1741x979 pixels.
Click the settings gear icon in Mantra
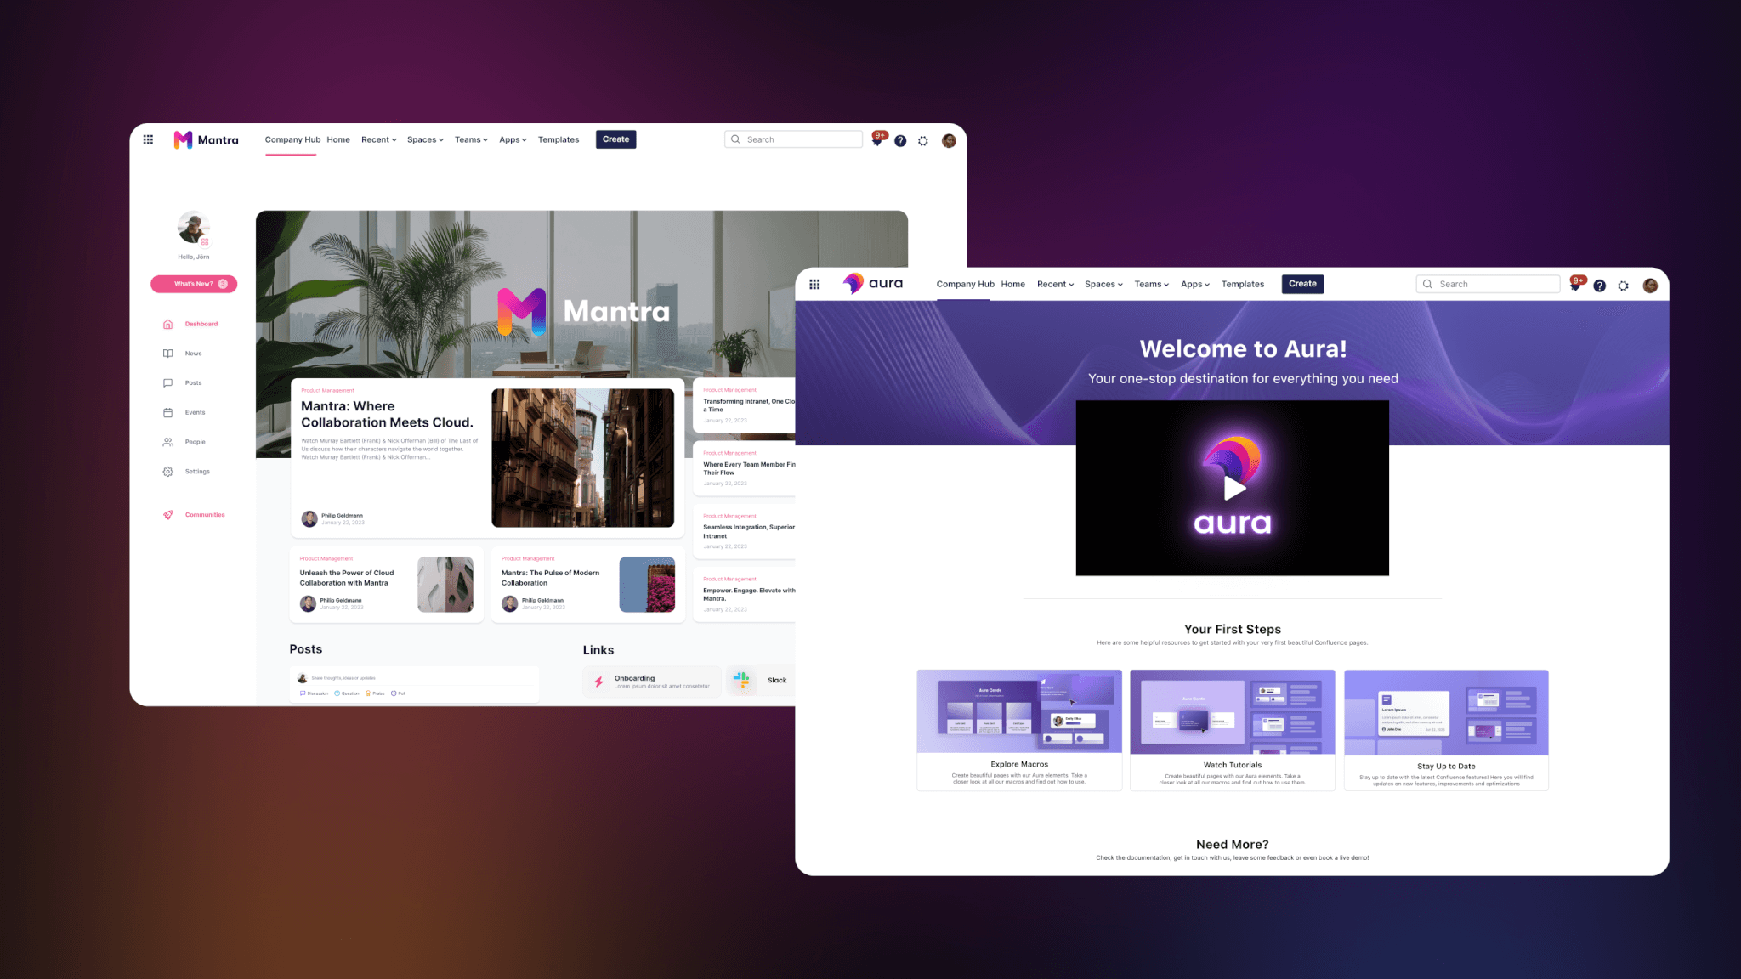[x=923, y=140]
